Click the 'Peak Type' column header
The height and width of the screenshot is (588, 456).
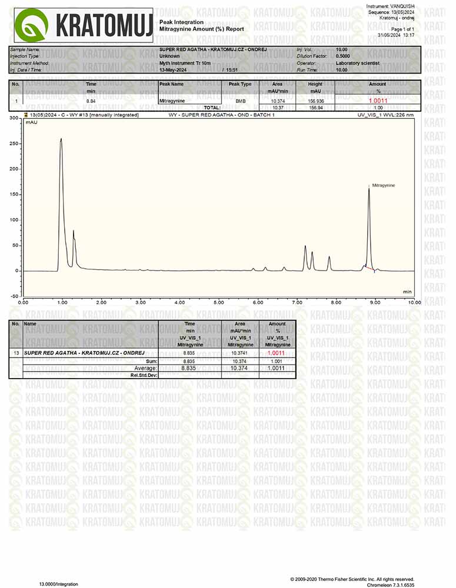point(240,84)
